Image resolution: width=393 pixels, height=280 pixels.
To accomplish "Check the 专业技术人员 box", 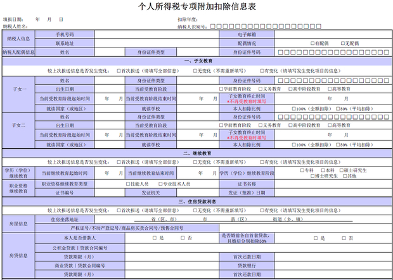I will click(160, 184).
